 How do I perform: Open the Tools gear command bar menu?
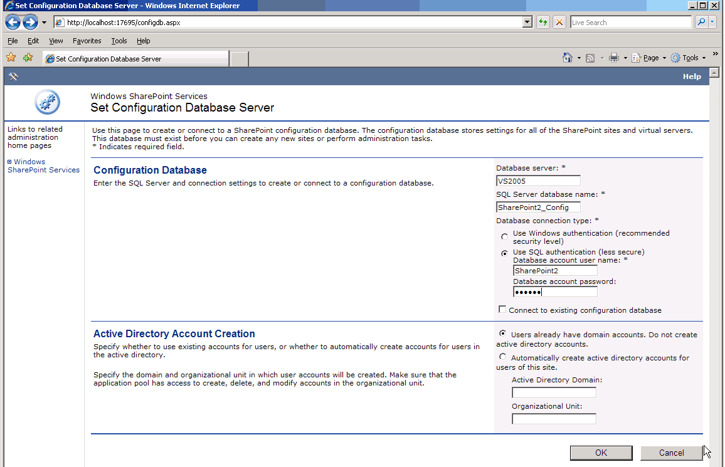tap(688, 58)
